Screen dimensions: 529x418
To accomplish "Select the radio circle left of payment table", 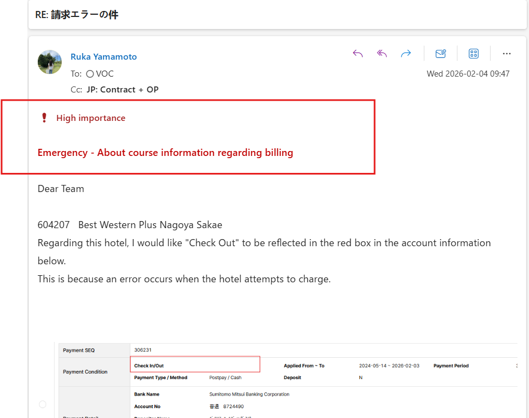I will (43, 404).
